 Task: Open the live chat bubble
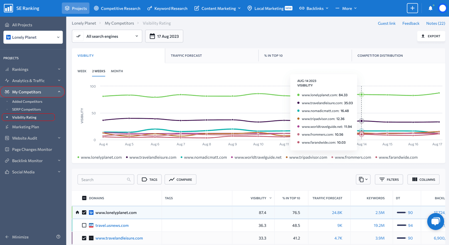[x=436, y=222]
